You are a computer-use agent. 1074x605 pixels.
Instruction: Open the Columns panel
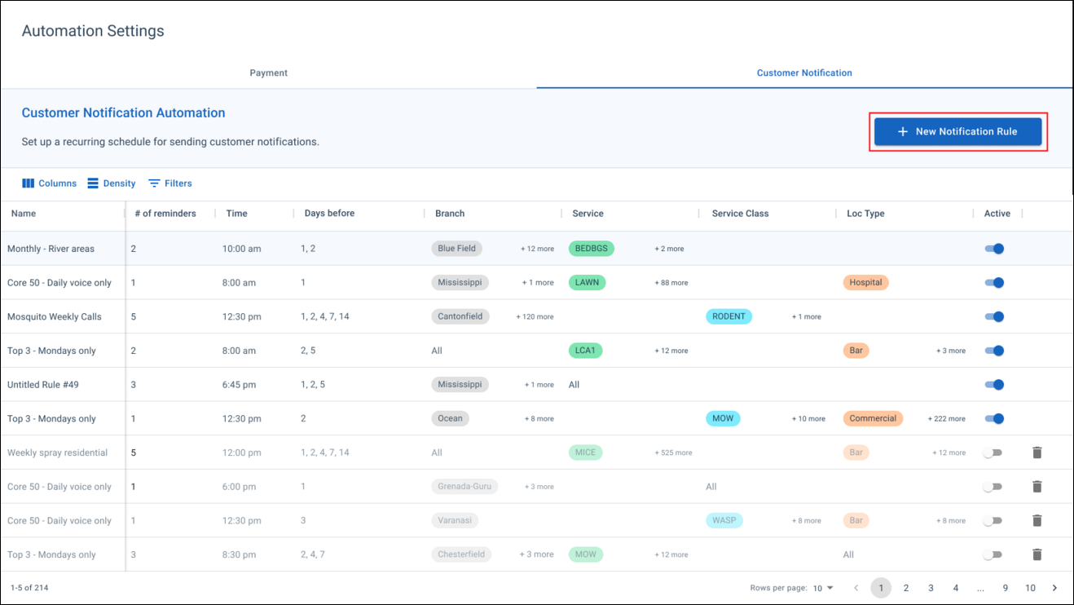pos(49,183)
